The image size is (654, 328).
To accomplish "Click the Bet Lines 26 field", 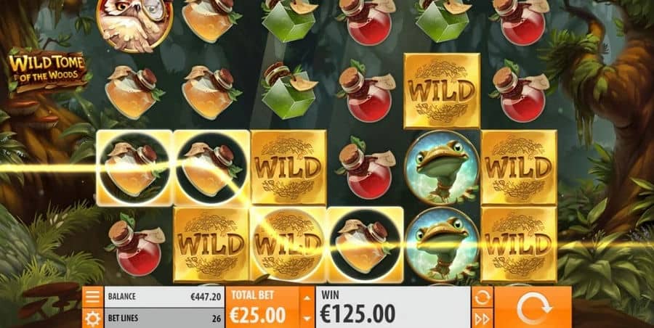I will (x=164, y=319).
